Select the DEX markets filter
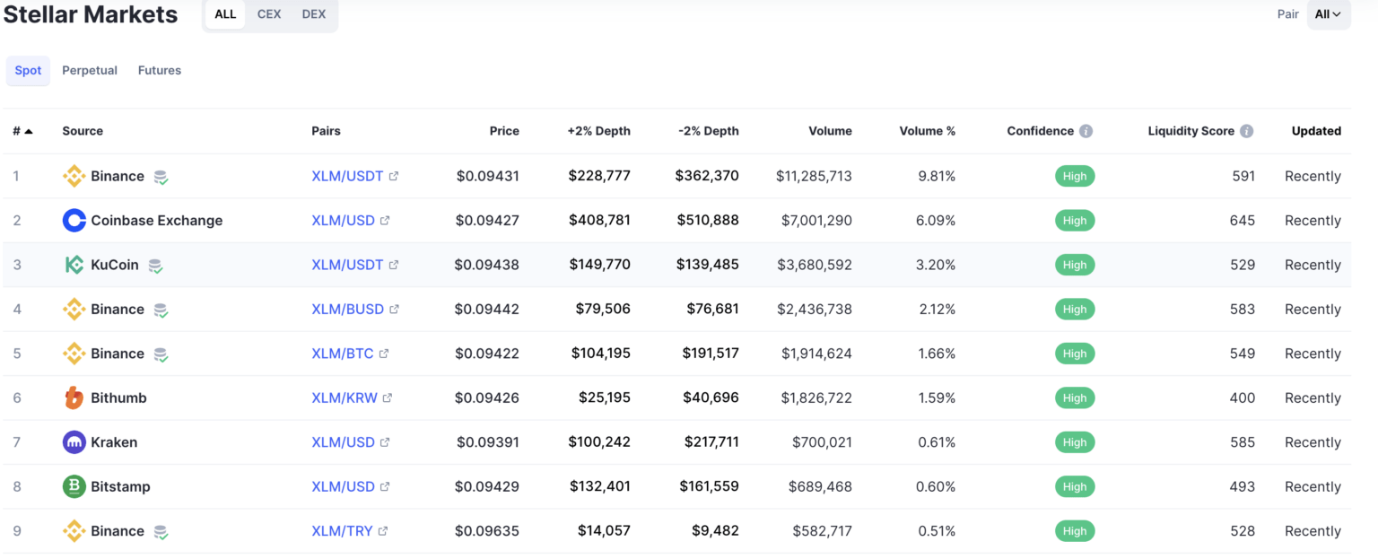Screen dimensions: 1378x559 (314, 14)
